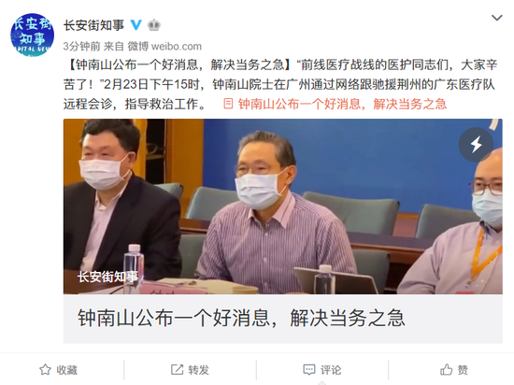Click the star 收藏 favorite icon
Screen dimensions: 514x385
45,370
